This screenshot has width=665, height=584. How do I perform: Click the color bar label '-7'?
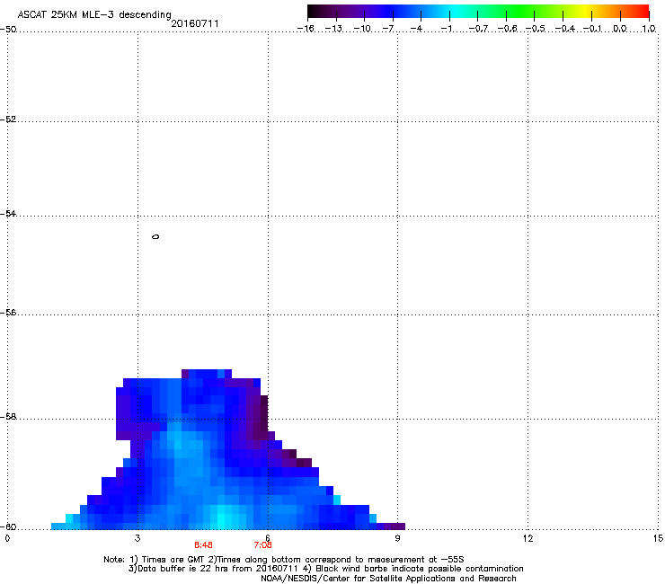(x=388, y=29)
